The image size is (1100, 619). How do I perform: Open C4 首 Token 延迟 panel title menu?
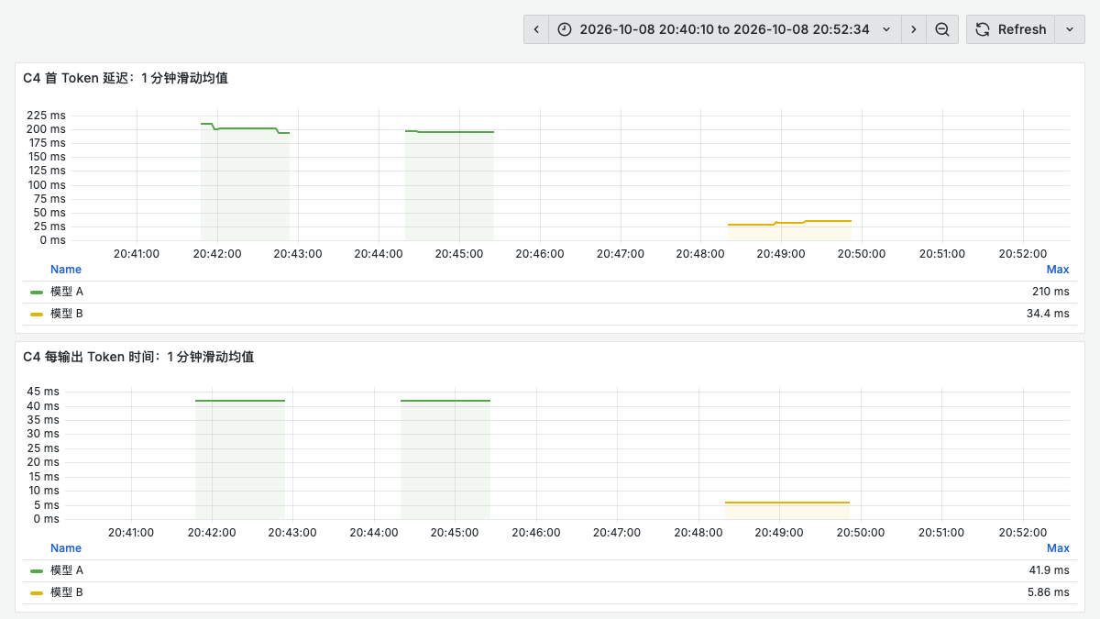tap(126, 78)
